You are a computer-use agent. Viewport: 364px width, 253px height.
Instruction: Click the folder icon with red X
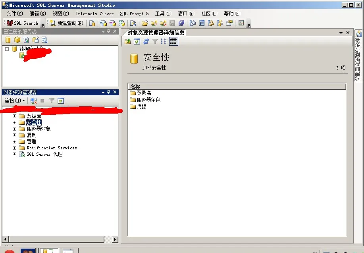coord(163,23)
